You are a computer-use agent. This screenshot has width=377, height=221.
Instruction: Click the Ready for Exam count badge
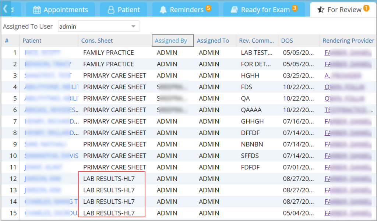click(295, 8)
